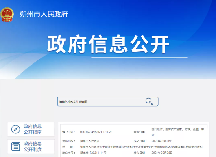Click the 成文日期 label
The width and height of the screenshot is (216, 157).
coord(140,141)
